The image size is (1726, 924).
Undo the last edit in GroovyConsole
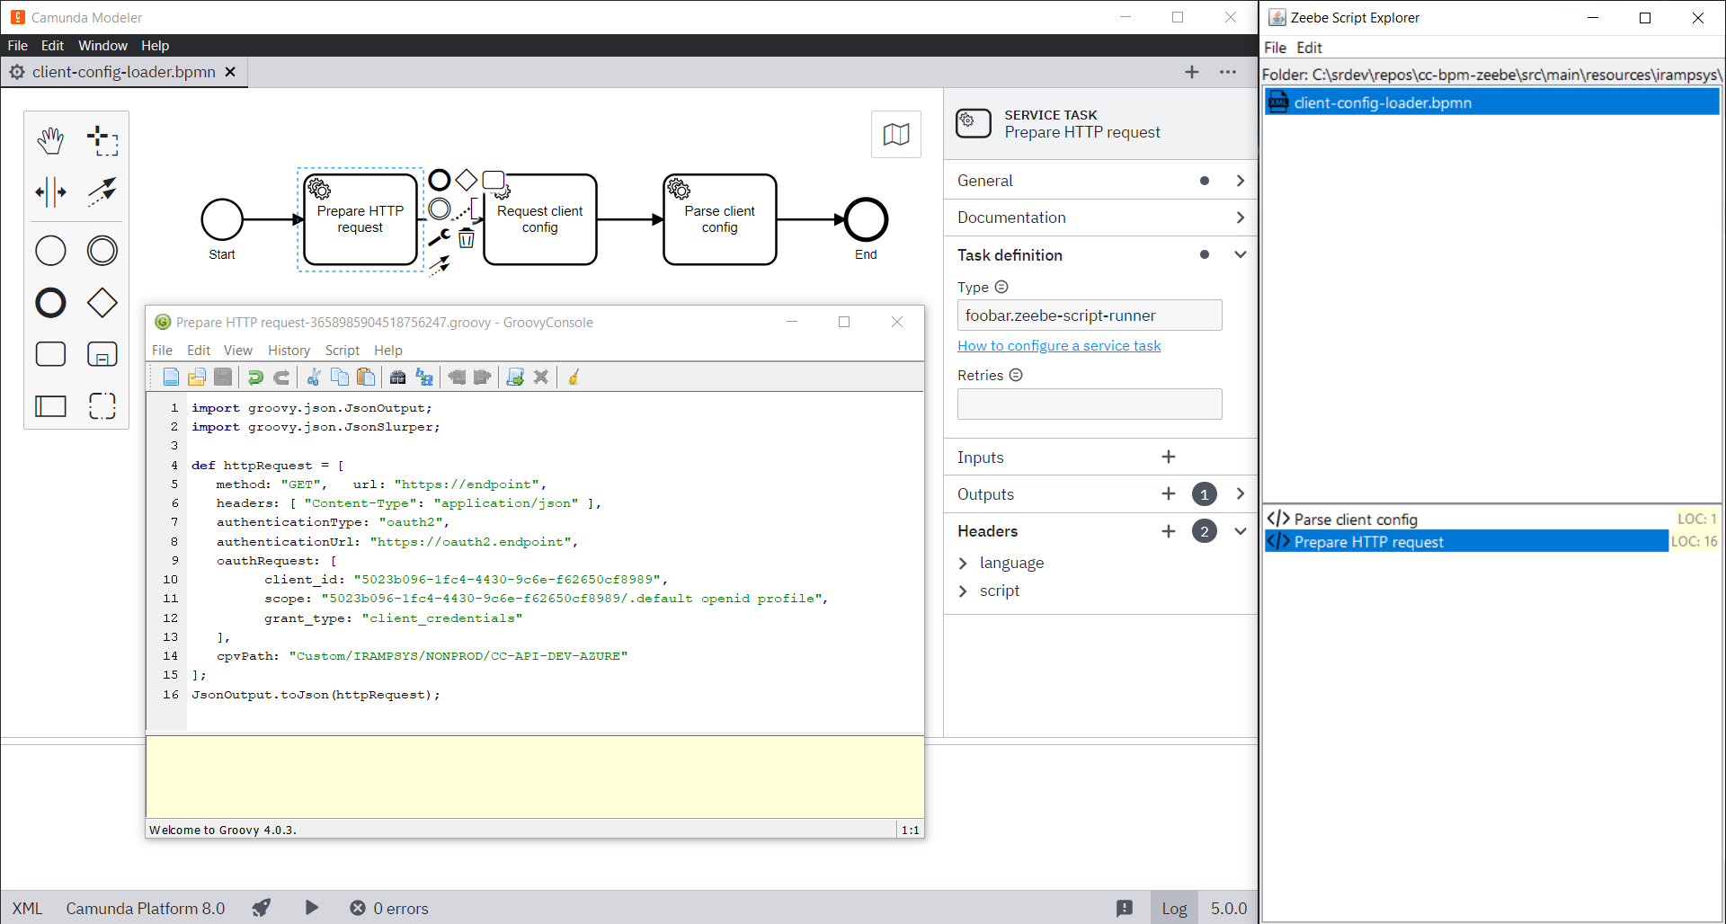coord(254,377)
